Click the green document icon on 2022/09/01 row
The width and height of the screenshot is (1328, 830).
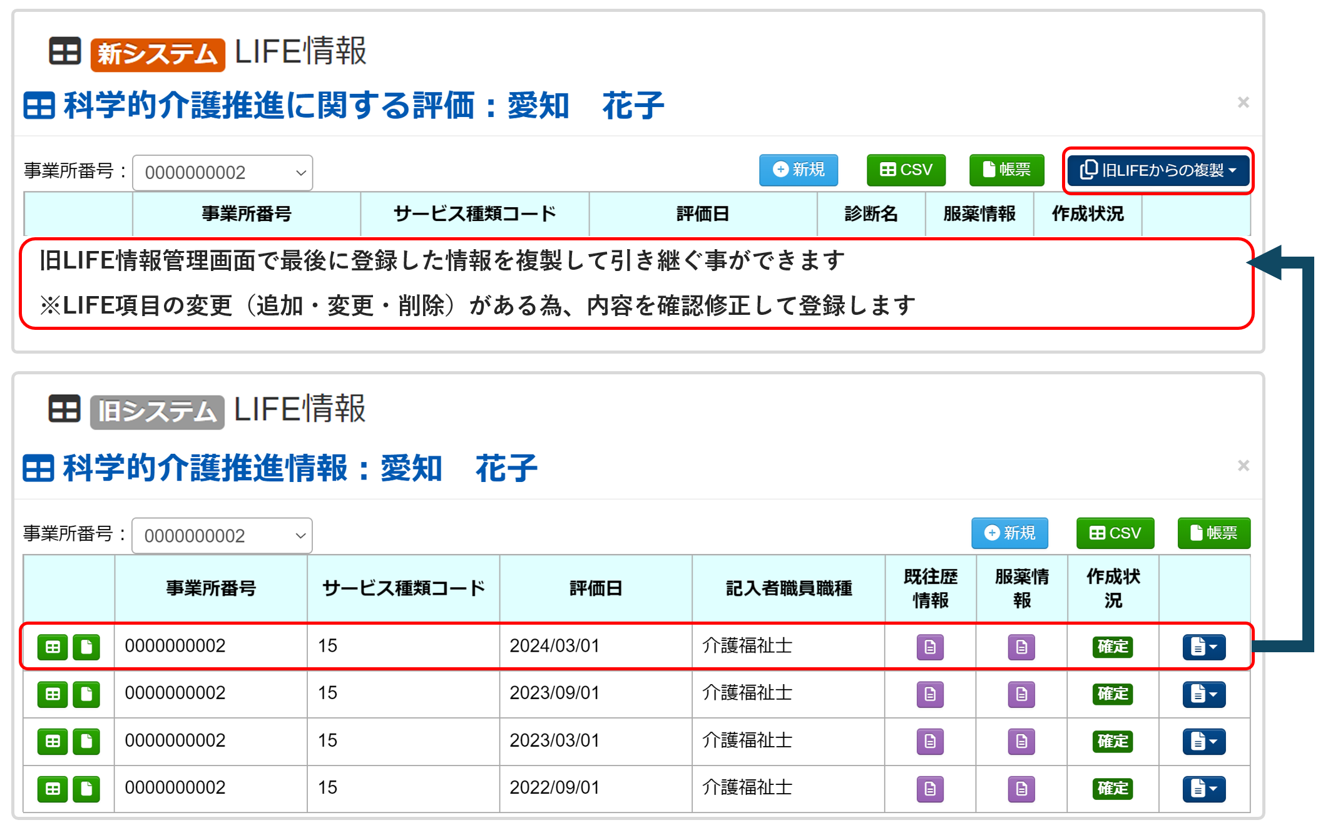coord(87,788)
